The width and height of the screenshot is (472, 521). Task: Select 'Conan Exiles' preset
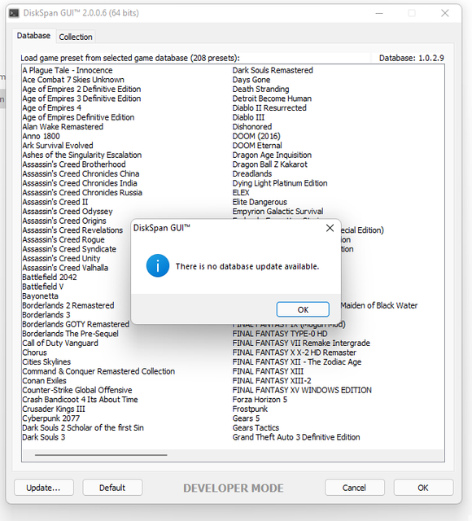(44, 381)
